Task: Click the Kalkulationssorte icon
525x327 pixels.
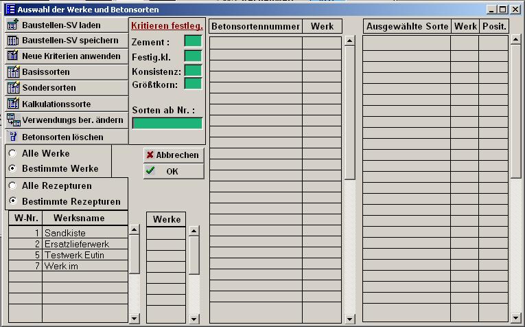Action: 13,104
